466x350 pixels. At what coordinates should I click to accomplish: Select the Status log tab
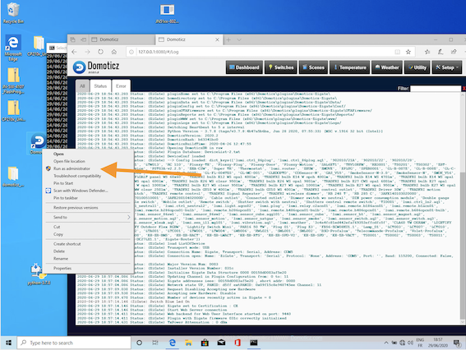tap(100, 86)
